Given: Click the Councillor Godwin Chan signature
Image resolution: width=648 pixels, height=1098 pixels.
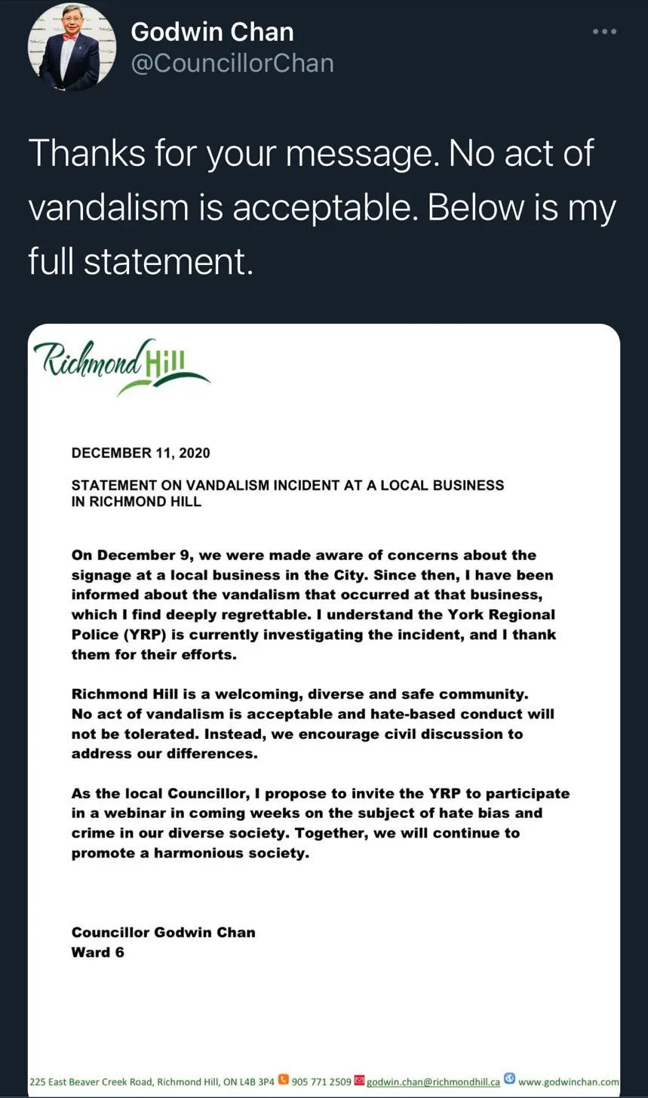Looking at the screenshot, I should pos(163,932).
